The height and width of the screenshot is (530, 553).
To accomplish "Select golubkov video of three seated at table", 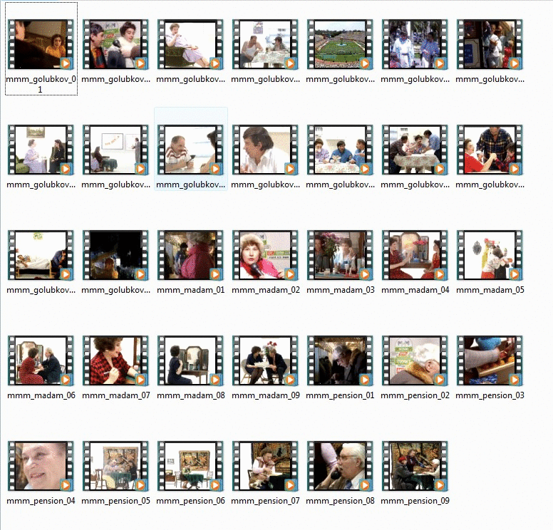I will pyautogui.click(x=340, y=150).
